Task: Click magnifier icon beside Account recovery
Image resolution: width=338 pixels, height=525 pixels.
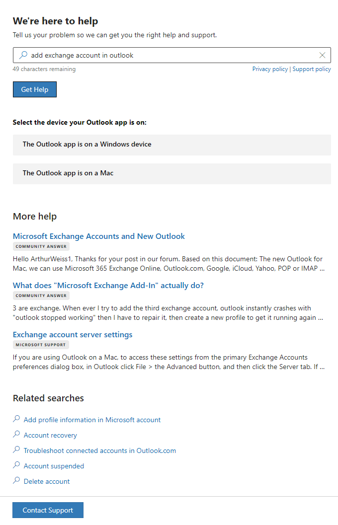Action: point(16,435)
